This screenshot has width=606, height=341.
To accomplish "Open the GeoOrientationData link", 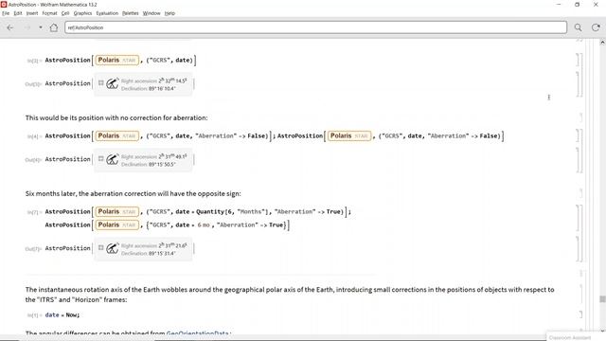I will click(198, 332).
